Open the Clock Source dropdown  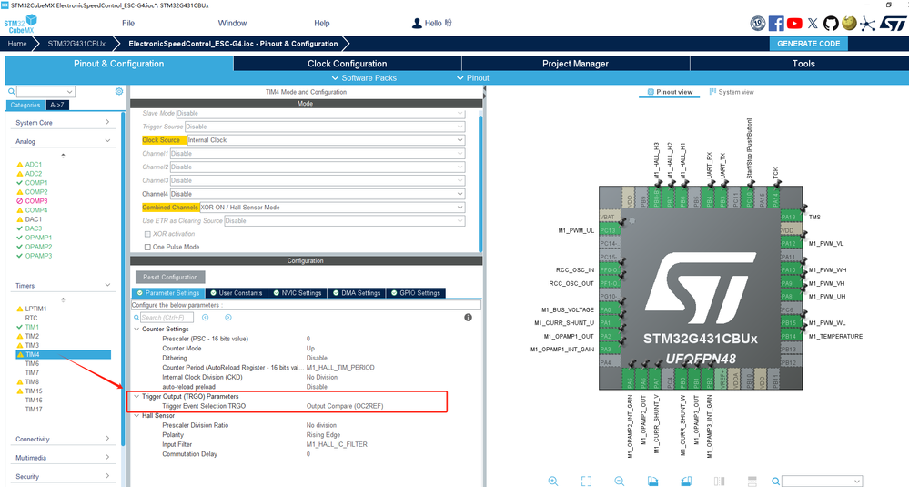pyautogui.click(x=326, y=140)
